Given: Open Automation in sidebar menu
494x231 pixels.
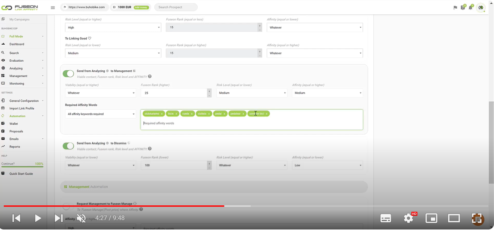Looking at the screenshot, I should [17, 116].
